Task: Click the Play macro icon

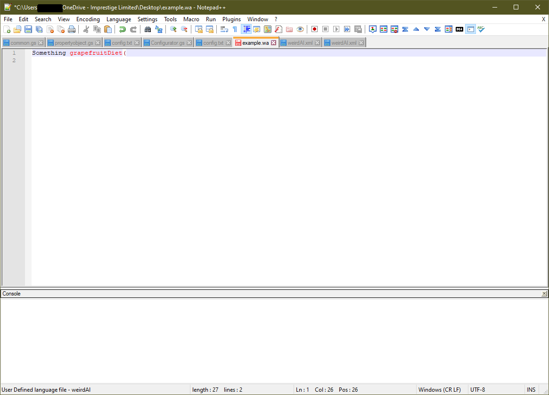Action: (336, 29)
